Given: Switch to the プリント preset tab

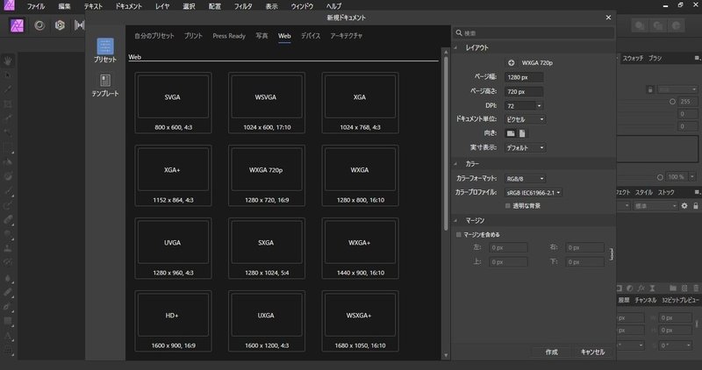Looking at the screenshot, I should (193, 36).
